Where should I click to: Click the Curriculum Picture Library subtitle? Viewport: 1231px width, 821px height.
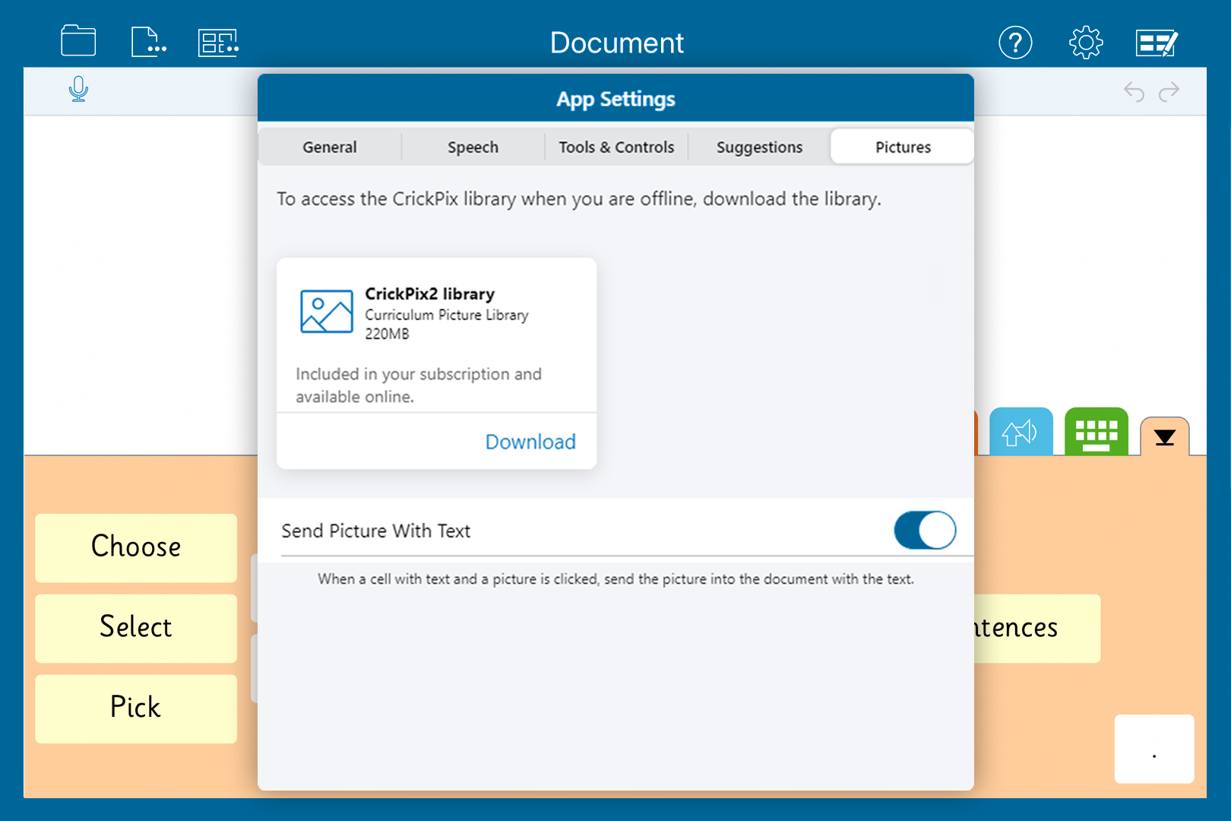tap(446, 315)
